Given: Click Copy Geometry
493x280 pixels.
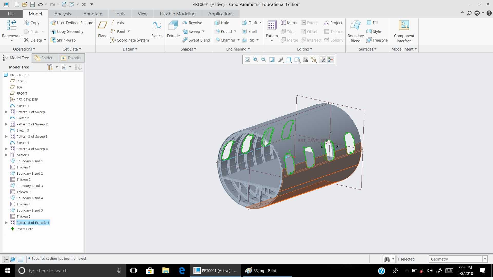Looking at the screenshot, I should pyautogui.click(x=67, y=31).
